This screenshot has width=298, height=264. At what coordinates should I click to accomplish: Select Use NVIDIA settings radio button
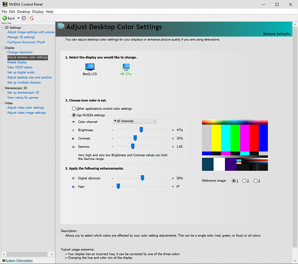(74, 115)
